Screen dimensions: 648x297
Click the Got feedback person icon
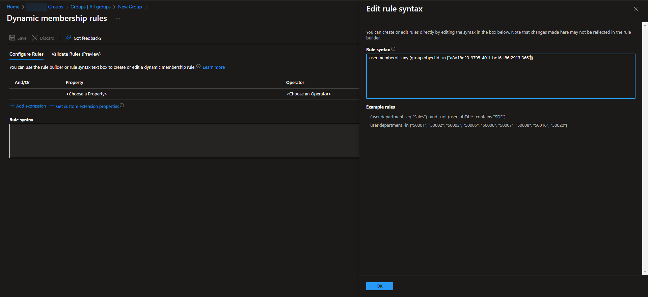click(68, 38)
